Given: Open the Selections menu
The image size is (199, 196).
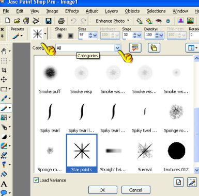Looking at the screenshot, I should tap(156, 11).
